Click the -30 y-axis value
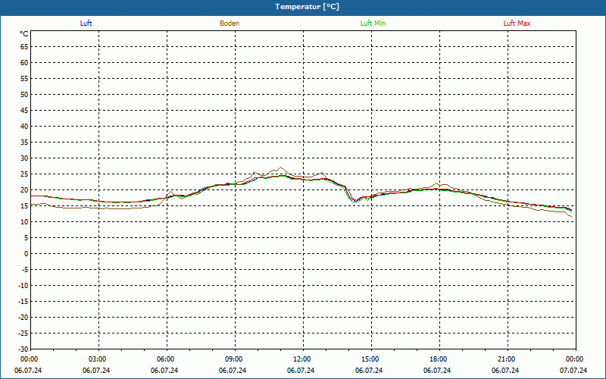The image size is (606, 379). pos(23,349)
